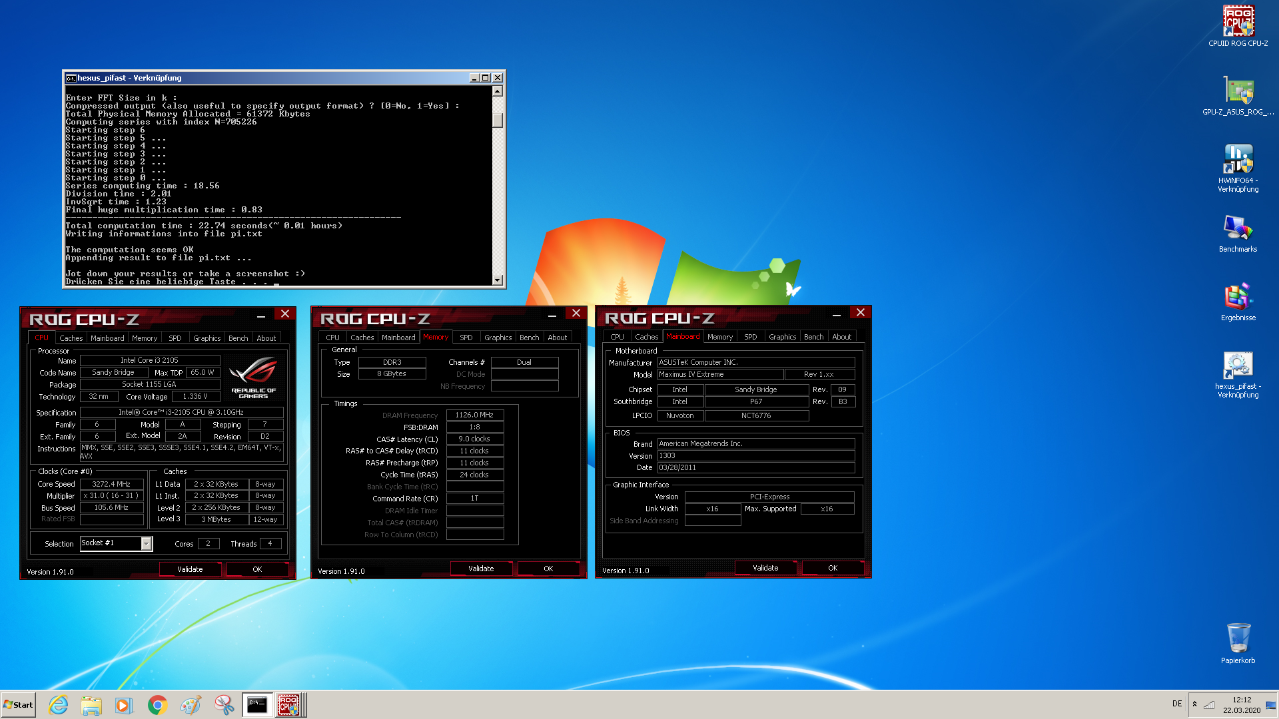Click the memory size value '8 GBytes'
The height and width of the screenshot is (719, 1279).
(x=392, y=374)
